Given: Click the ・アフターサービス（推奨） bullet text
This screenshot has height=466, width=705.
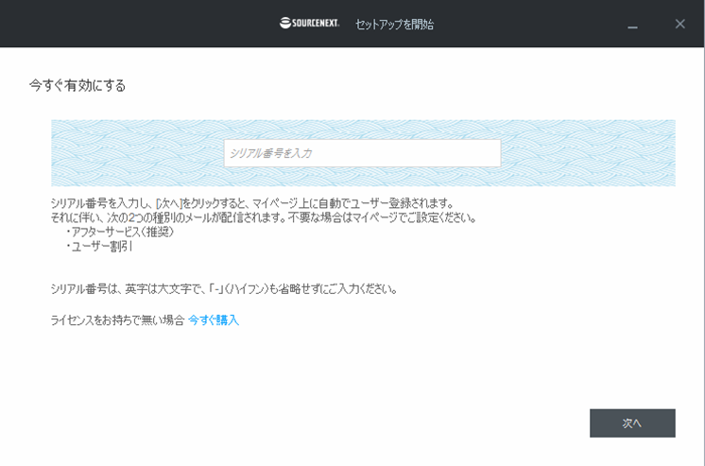Looking at the screenshot, I should click(x=120, y=233).
